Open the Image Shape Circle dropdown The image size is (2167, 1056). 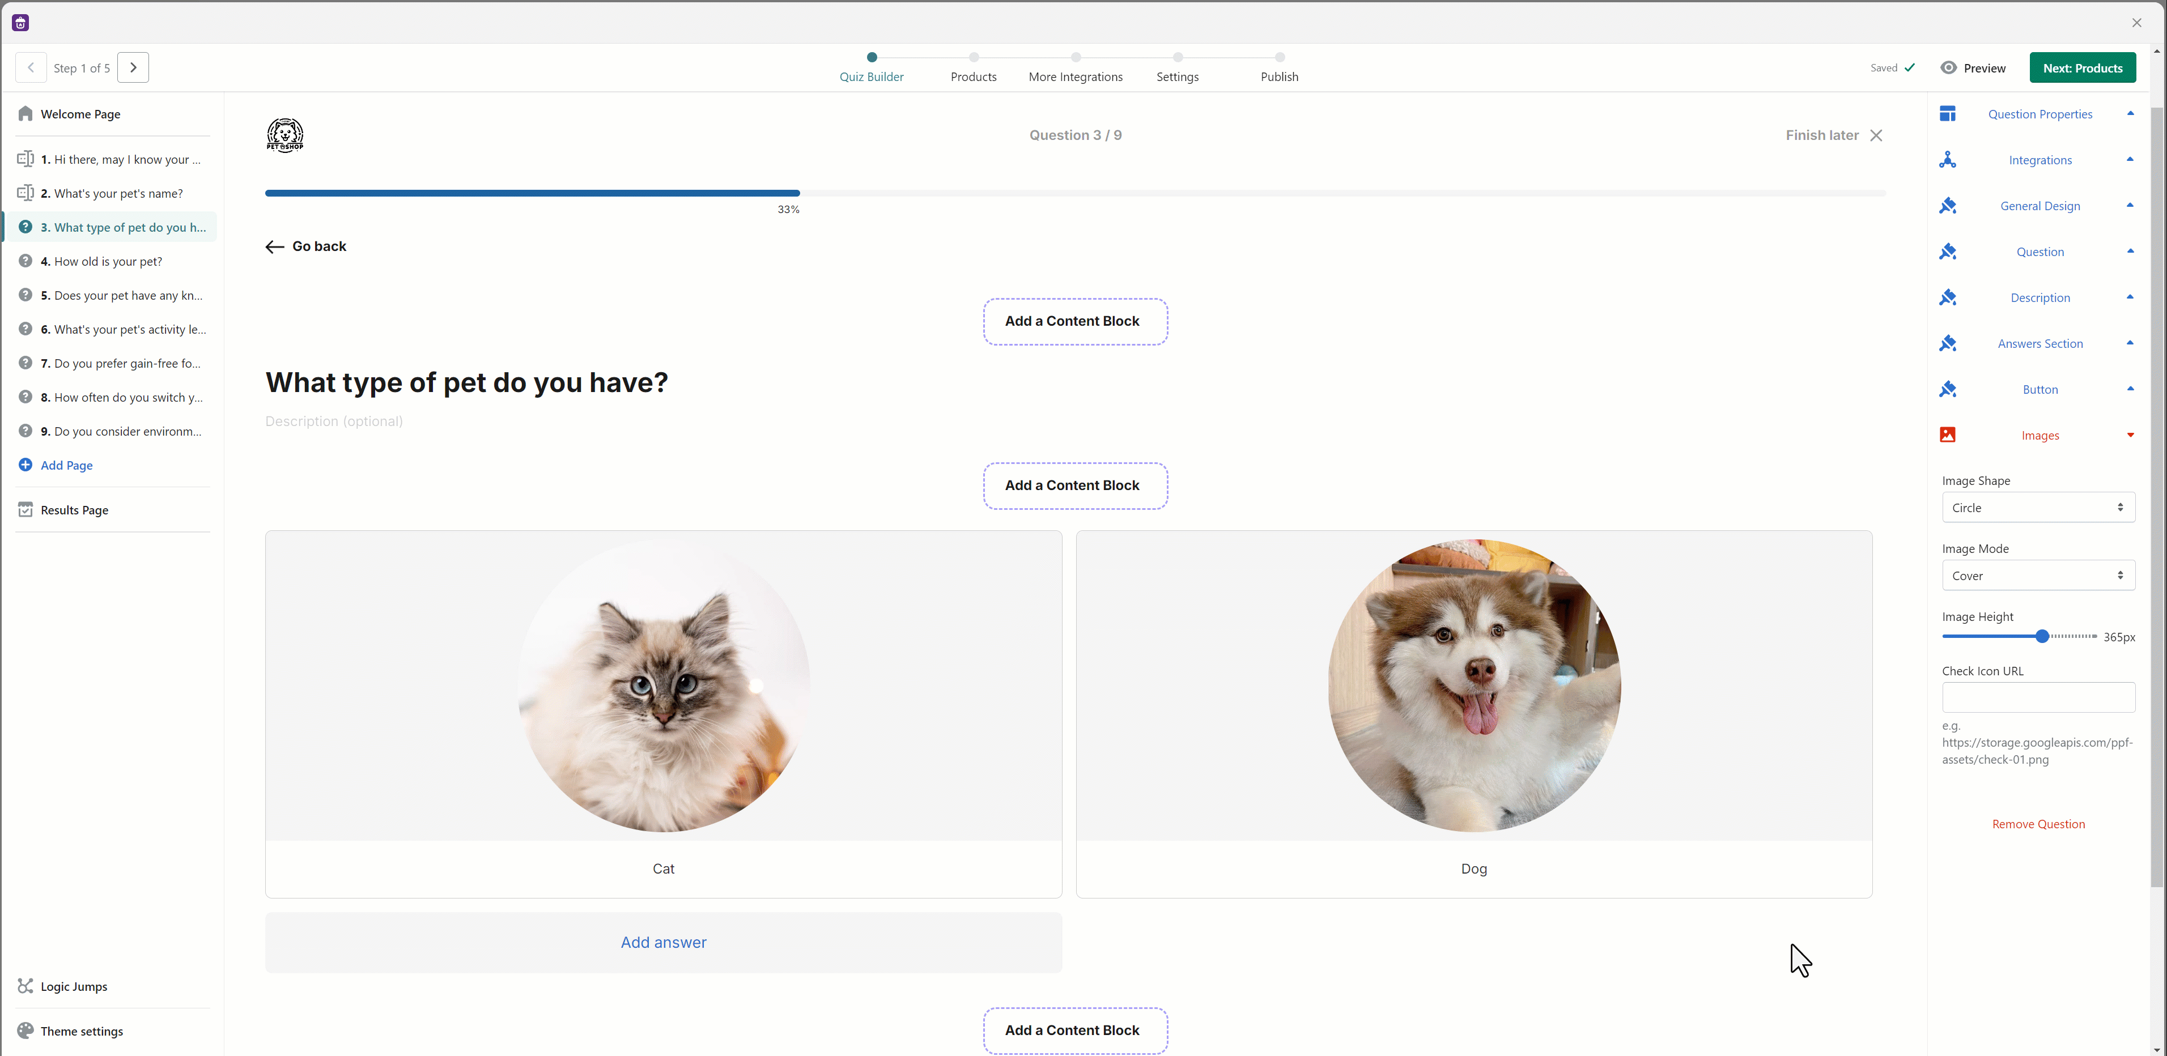click(x=2038, y=508)
